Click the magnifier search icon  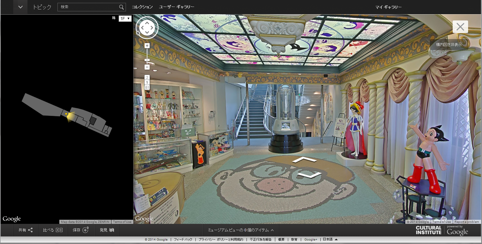point(122,7)
